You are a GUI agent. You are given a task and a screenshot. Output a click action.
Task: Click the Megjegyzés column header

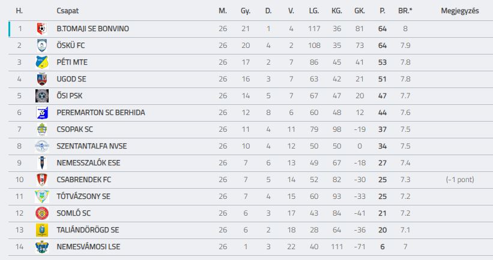pyautogui.click(x=459, y=11)
